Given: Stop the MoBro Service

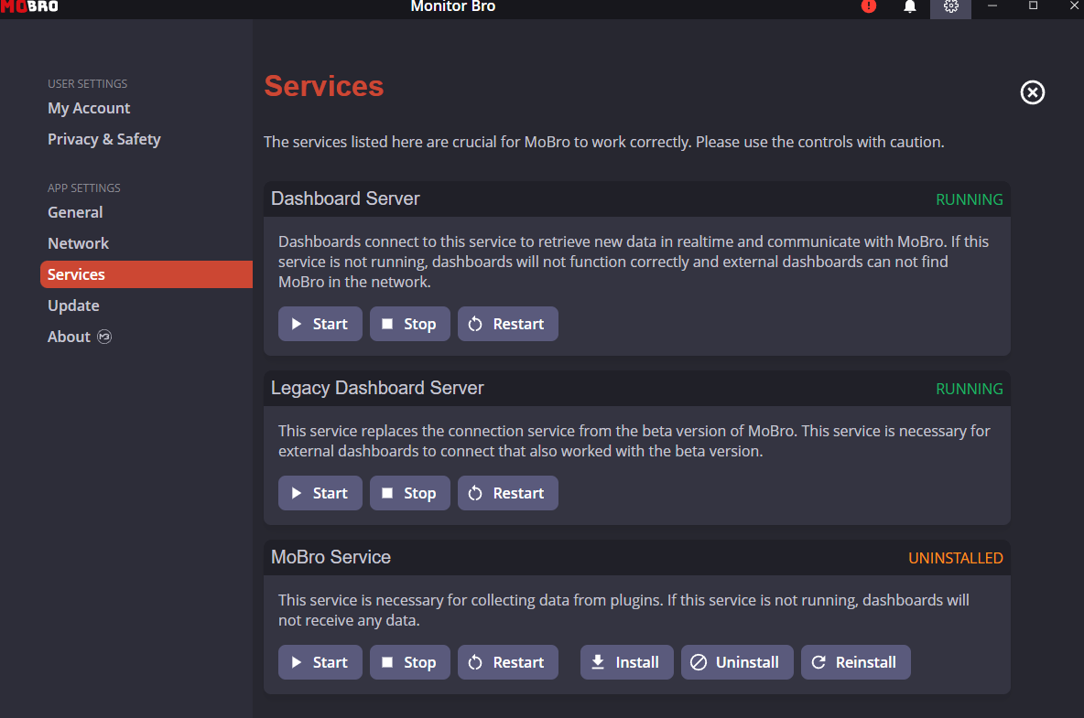Looking at the screenshot, I should tap(410, 662).
